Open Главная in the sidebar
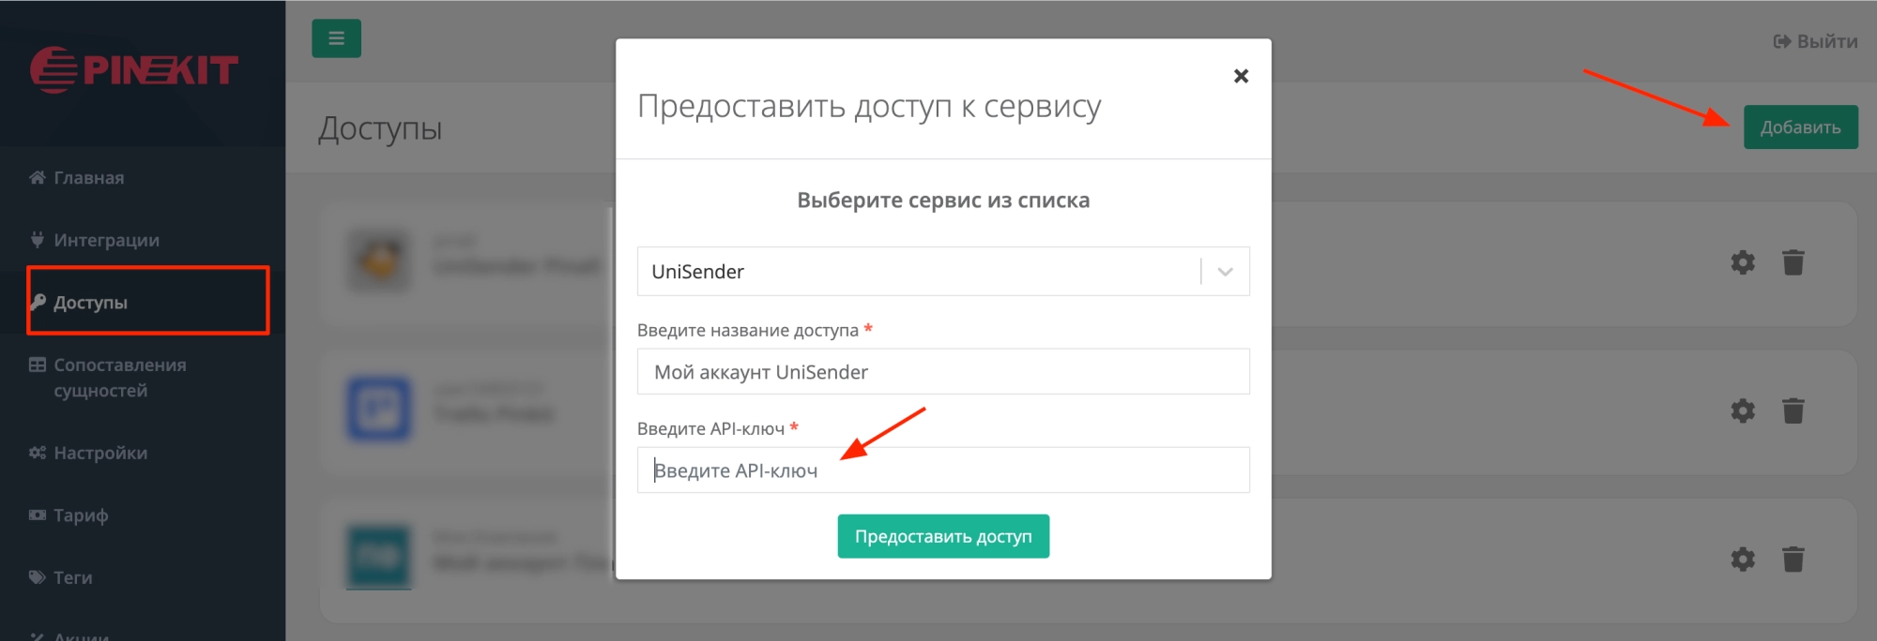 pyautogui.click(x=88, y=178)
